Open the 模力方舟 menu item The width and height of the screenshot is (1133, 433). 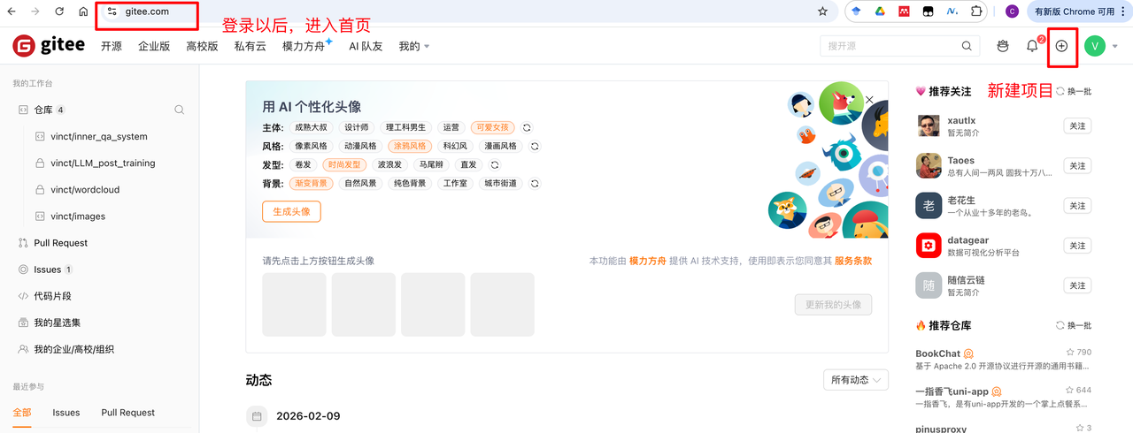point(304,46)
